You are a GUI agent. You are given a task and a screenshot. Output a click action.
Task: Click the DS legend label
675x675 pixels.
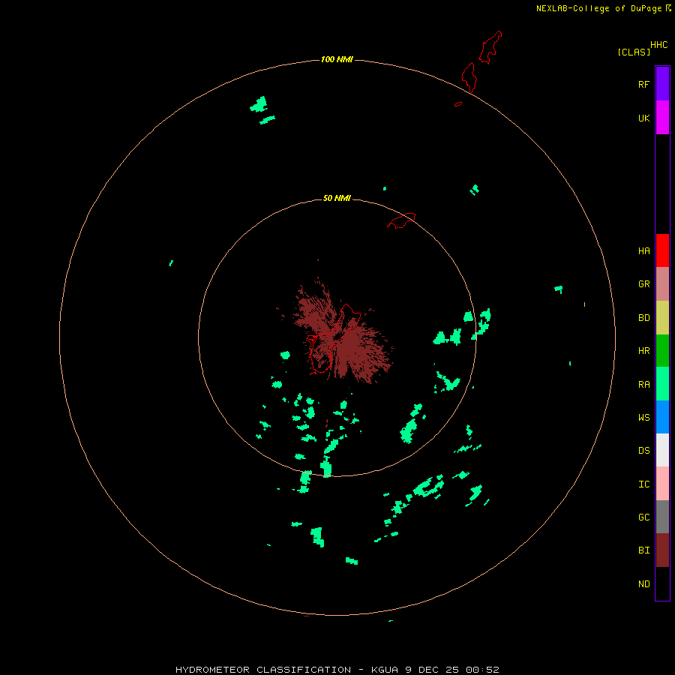pos(644,451)
